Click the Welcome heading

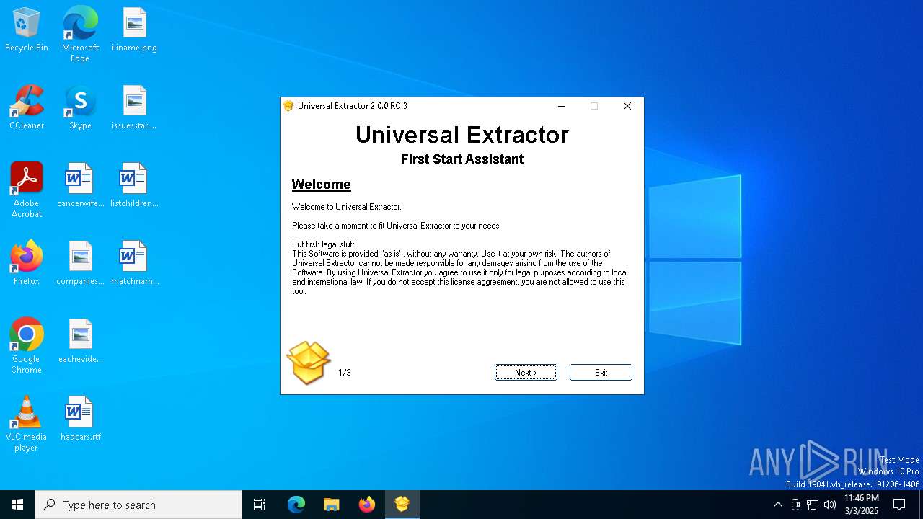[x=321, y=185]
